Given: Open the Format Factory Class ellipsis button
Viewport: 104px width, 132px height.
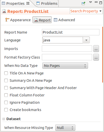Looking at the screenshot, I should tap(96, 57).
